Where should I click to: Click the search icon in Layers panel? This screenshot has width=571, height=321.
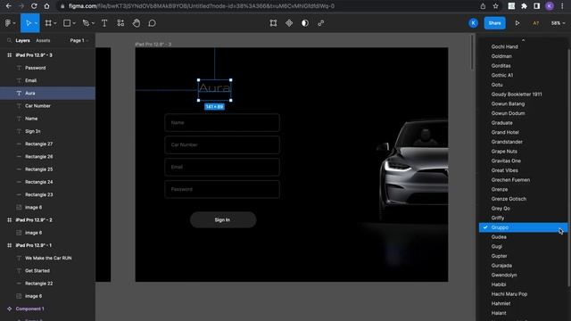coord(9,40)
